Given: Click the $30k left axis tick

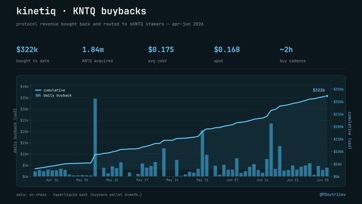Looking at the screenshot, I should click(24, 109).
